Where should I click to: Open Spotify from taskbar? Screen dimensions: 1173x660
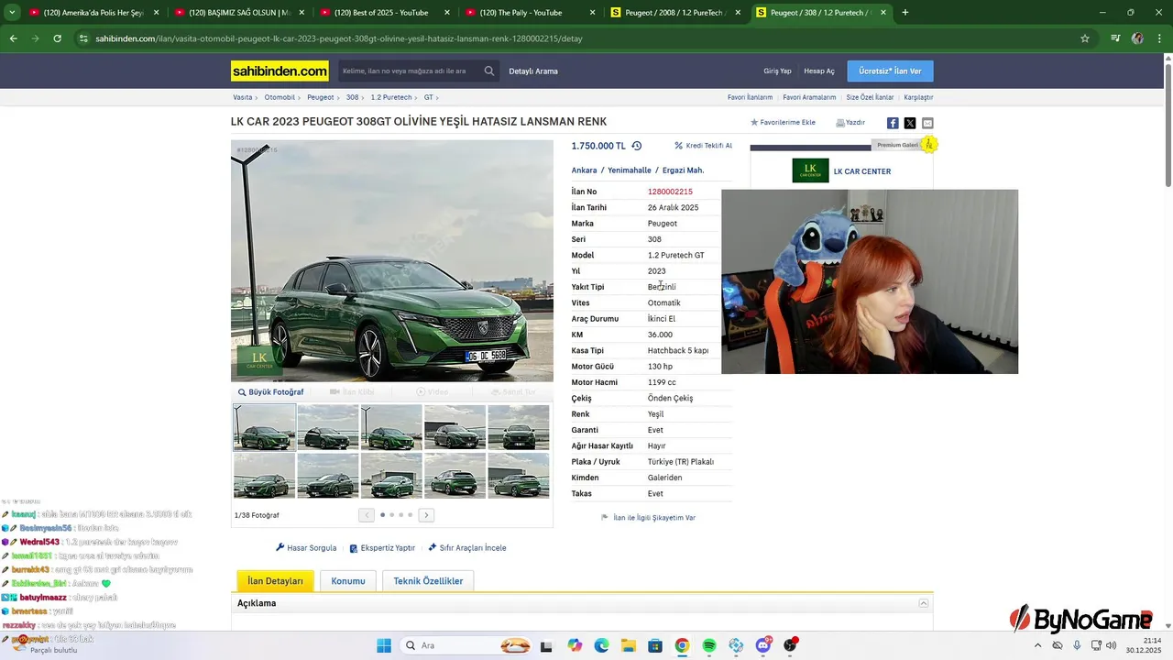click(x=708, y=645)
